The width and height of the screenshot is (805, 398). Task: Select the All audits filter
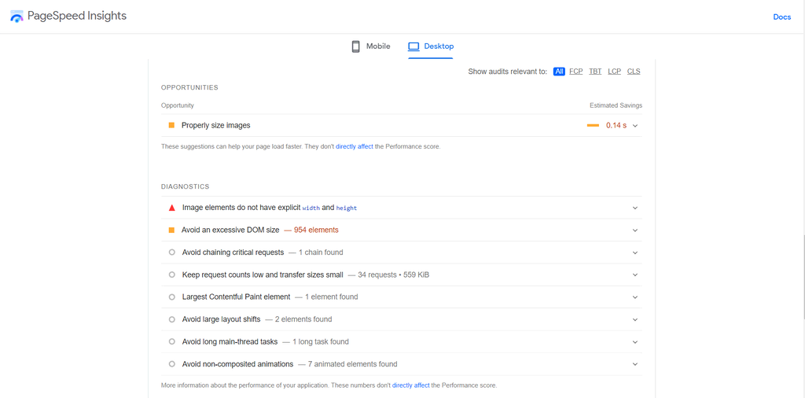[559, 72]
